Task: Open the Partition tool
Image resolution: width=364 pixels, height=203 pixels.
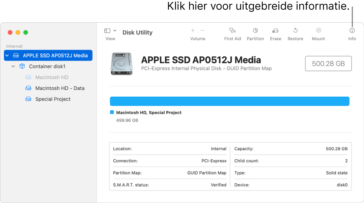Action: (x=255, y=31)
